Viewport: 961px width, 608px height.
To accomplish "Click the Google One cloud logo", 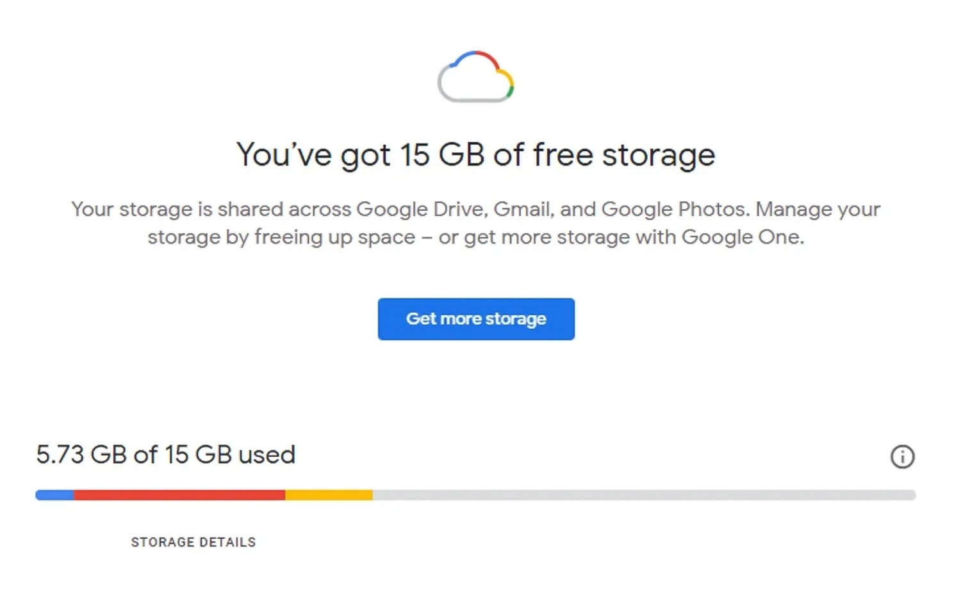I will (475, 77).
